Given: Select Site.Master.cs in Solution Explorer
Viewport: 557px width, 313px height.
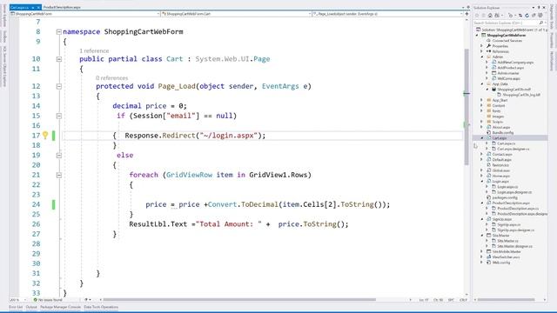Looking at the screenshot, I should [x=507, y=241].
